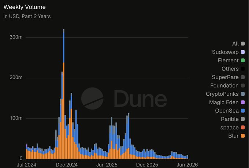This screenshot has height=168, width=249.
Task: Click the Jul 2024 x-axis label
Action: (x=26, y=165)
